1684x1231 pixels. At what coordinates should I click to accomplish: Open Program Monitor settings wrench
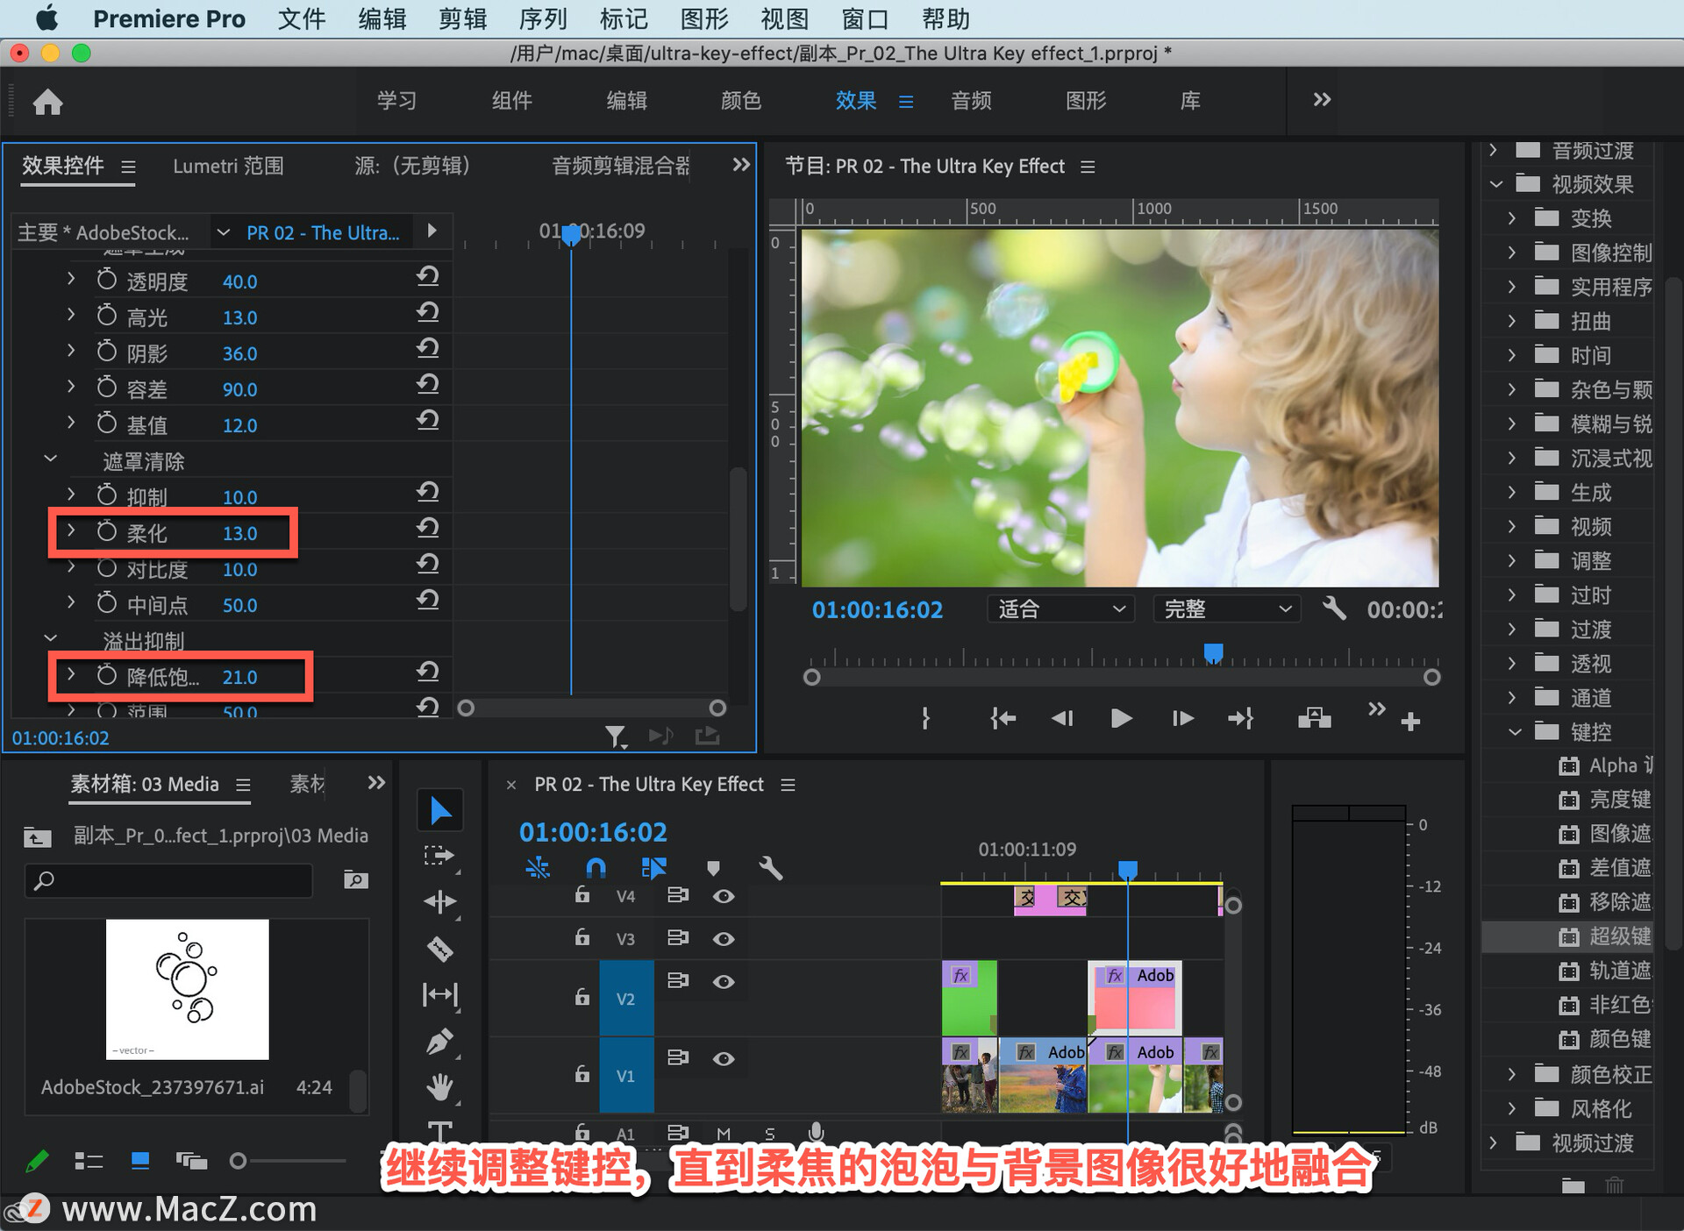pos(1334,608)
